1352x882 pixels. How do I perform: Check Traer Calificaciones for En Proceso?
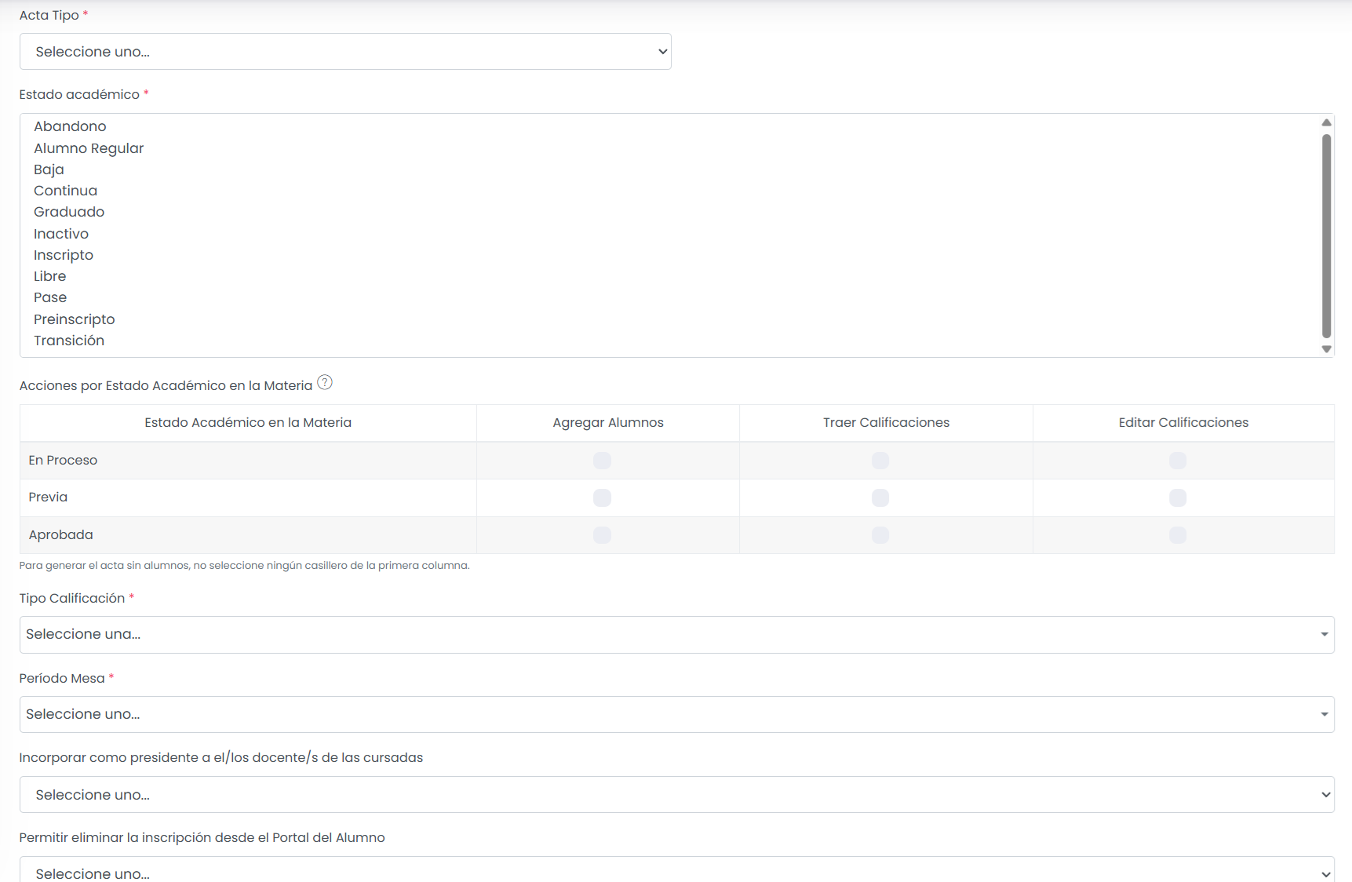point(880,461)
